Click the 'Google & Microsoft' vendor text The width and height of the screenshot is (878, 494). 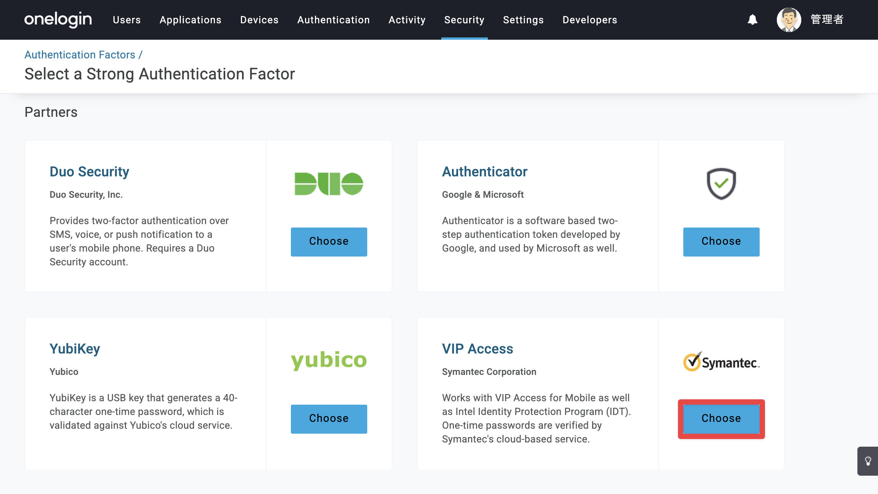coord(483,195)
